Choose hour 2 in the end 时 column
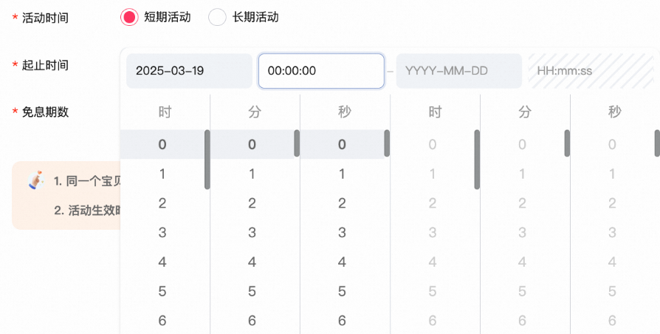 (433, 203)
